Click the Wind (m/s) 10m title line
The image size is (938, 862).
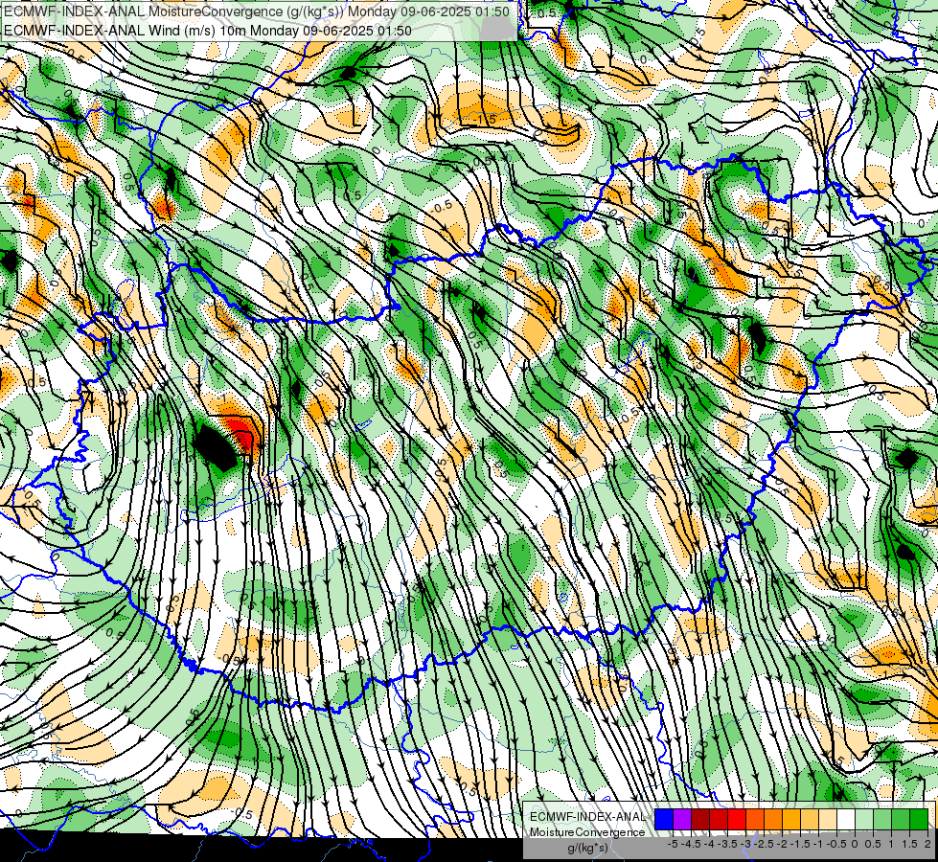click(x=208, y=30)
